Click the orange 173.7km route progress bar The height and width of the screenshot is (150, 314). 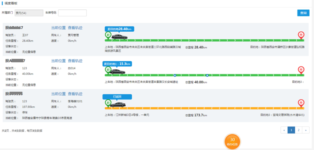pos(204,108)
